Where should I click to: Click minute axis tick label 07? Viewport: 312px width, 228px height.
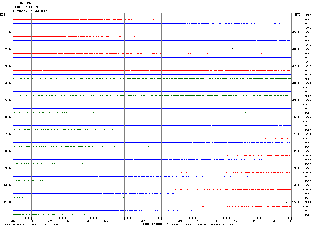pyautogui.click(x=143, y=221)
